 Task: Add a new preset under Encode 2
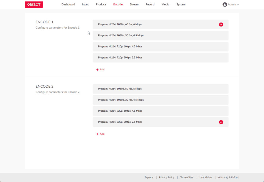pyautogui.click(x=100, y=134)
